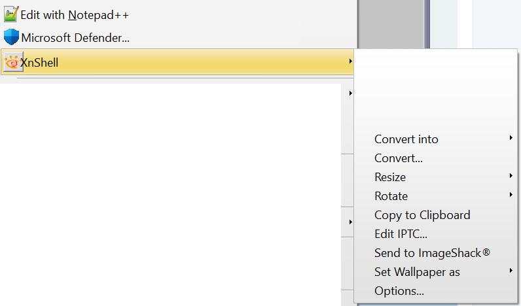Expand the Rotate submenu arrow
Viewport: 521px width, 306px height.
pyautogui.click(x=511, y=194)
